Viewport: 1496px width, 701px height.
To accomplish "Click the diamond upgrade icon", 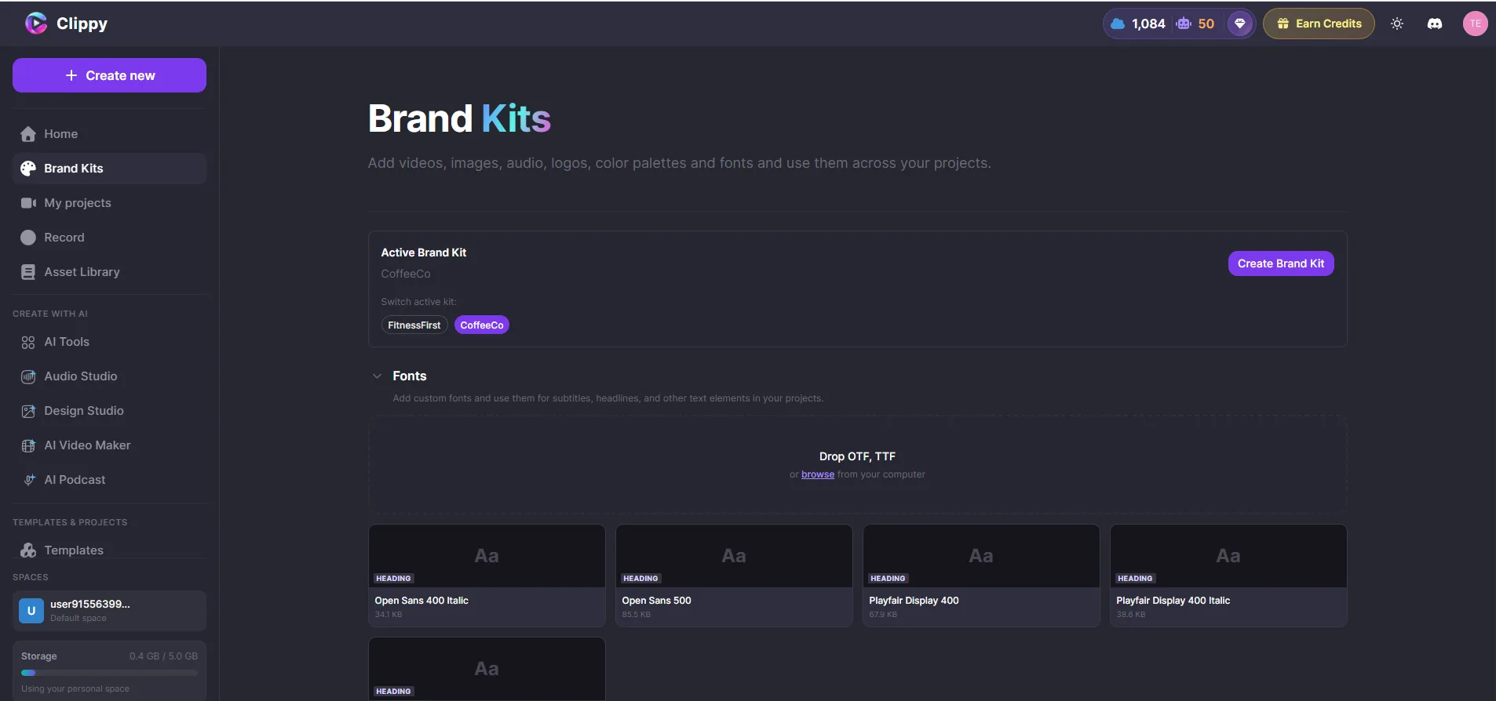I will 1240,24.
